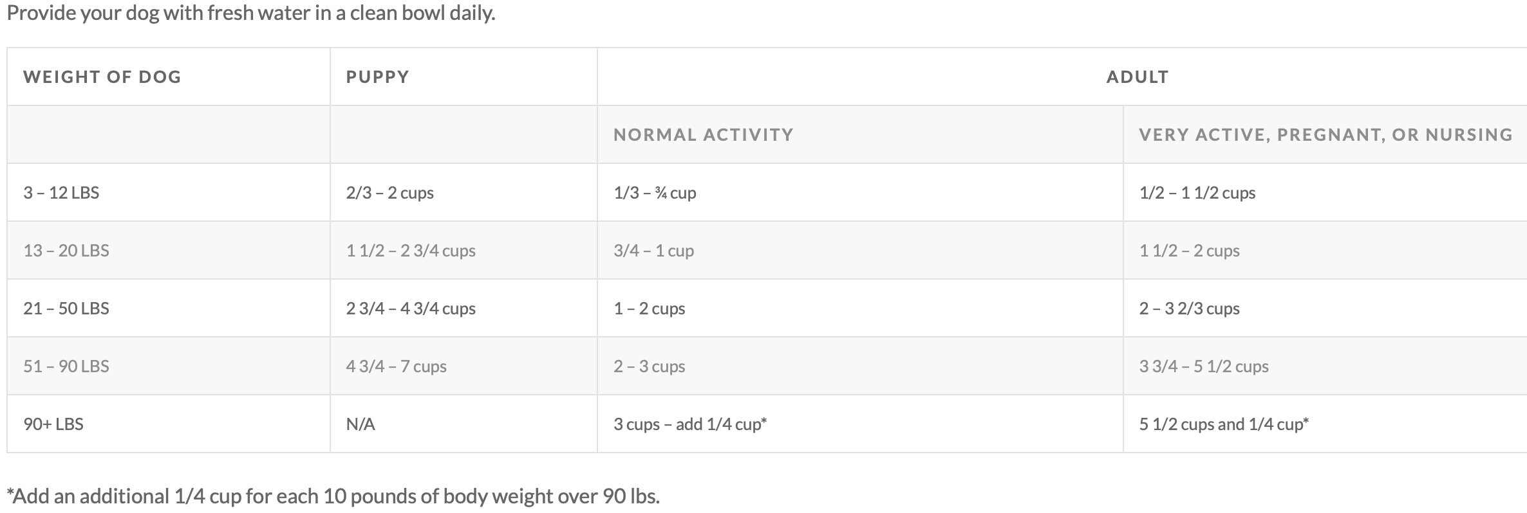Click the 21 – 50 LBS weight cell
Image resolution: width=1527 pixels, height=513 pixels.
click(66, 309)
